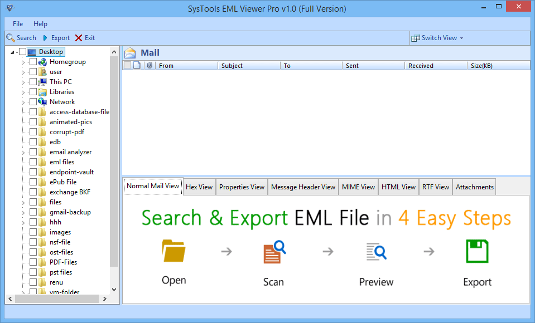The image size is (535, 323).
Task: Click the folder tree scroll right arrow
Action: pos(105,299)
